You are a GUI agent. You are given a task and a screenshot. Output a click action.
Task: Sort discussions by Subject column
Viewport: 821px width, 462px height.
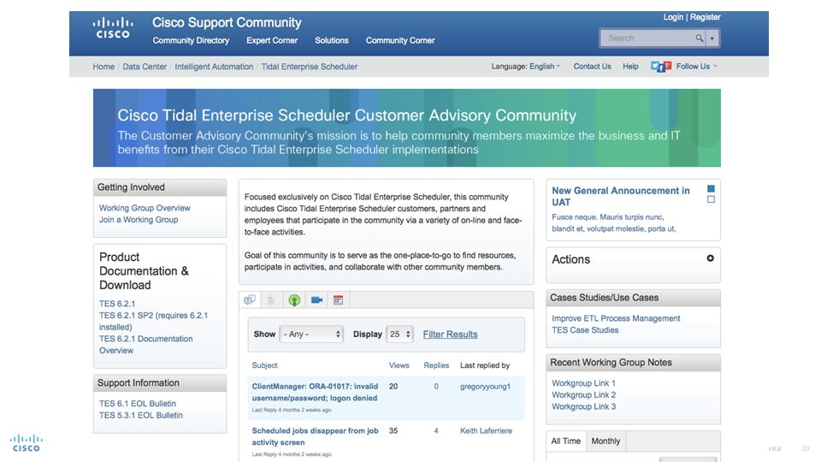click(x=264, y=365)
